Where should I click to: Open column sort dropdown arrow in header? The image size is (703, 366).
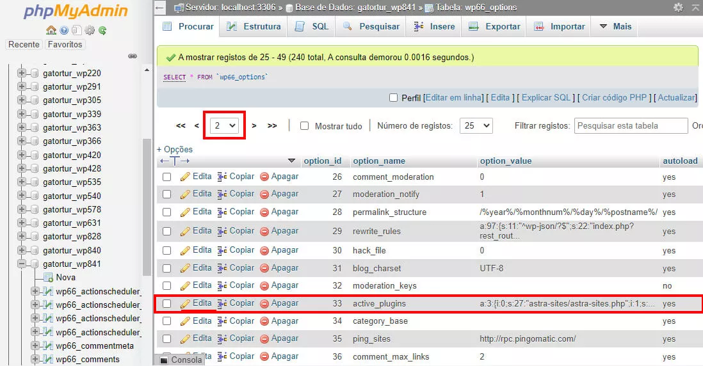coord(291,161)
